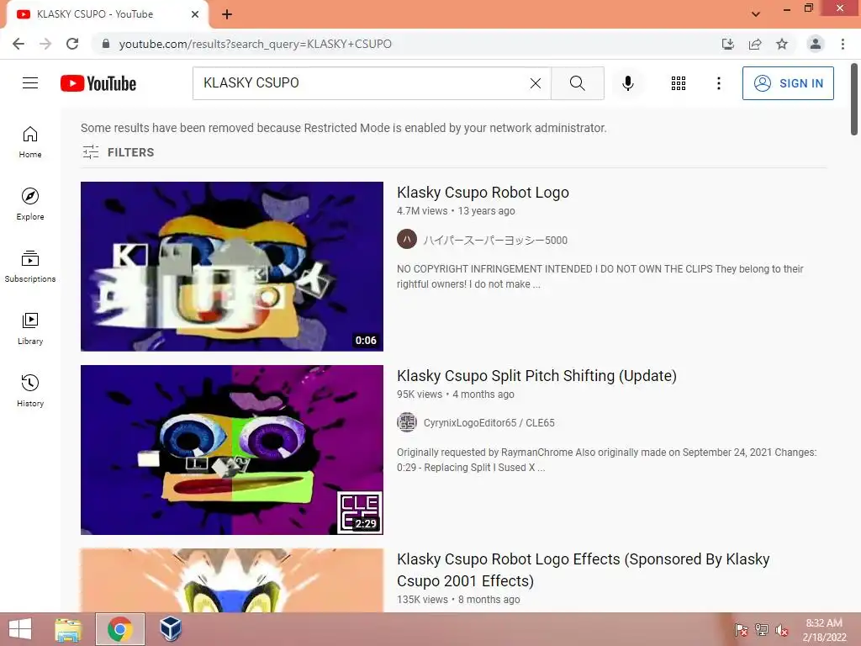Click the page vertical scrollbar thumb
Image resolution: width=861 pixels, height=646 pixels.
[x=854, y=99]
